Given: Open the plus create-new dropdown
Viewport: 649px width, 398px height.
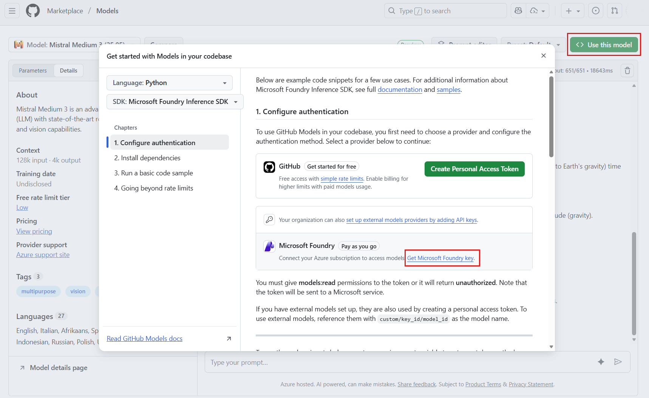Looking at the screenshot, I should coord(572,11).
